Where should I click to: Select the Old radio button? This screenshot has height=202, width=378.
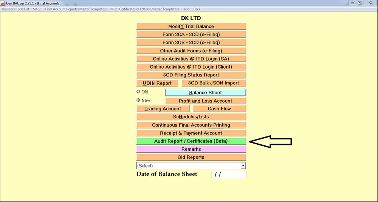tap(138, 92)
